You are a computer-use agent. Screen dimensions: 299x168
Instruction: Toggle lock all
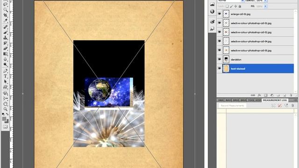[x=240, y=6]
